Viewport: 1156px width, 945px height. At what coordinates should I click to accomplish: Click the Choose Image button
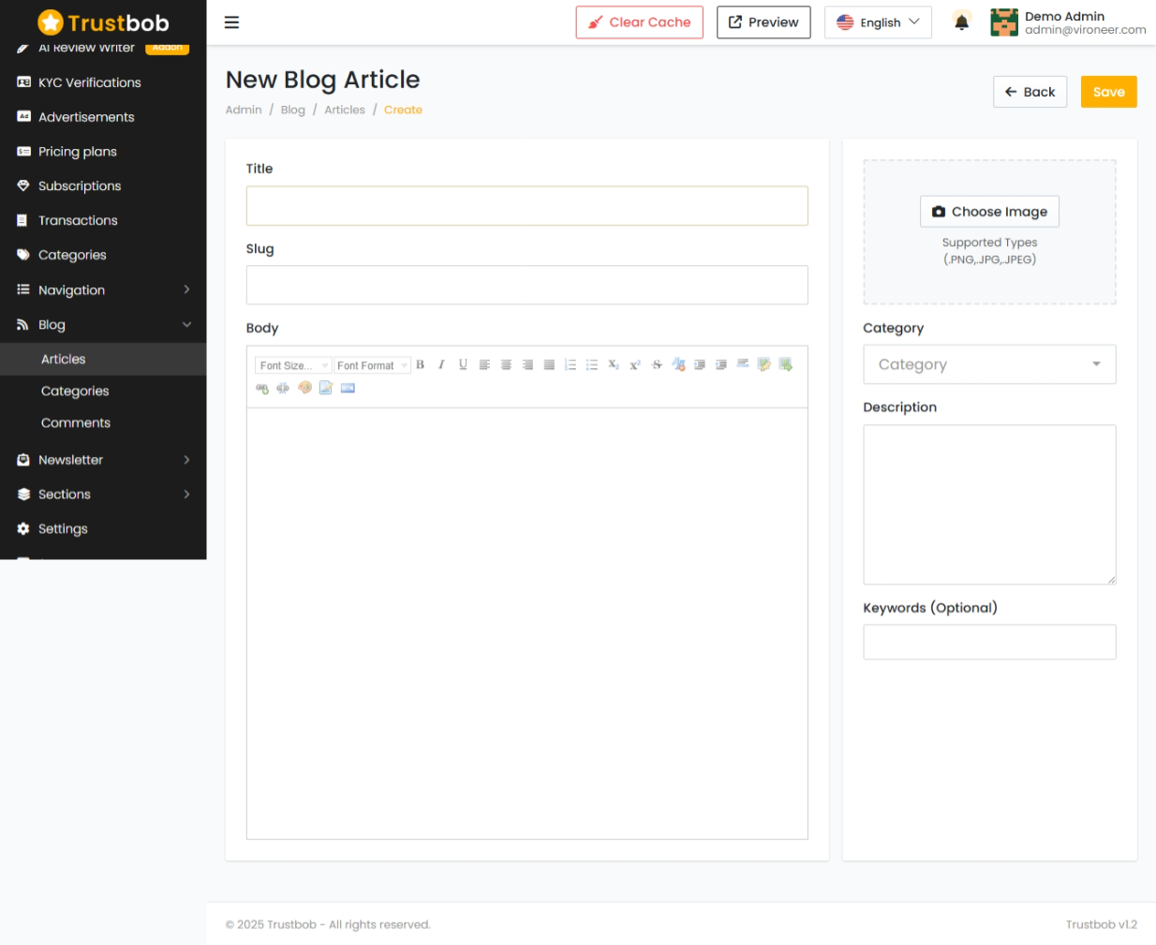click(x=989, y=212)
